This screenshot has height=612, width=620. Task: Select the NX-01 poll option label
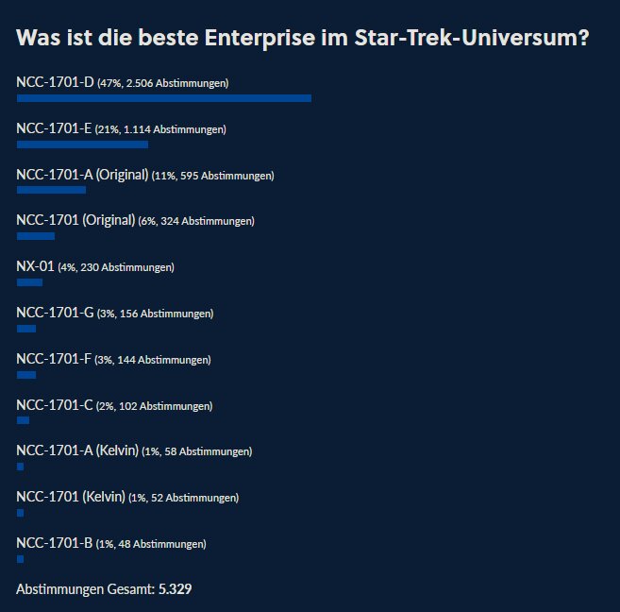35,266
